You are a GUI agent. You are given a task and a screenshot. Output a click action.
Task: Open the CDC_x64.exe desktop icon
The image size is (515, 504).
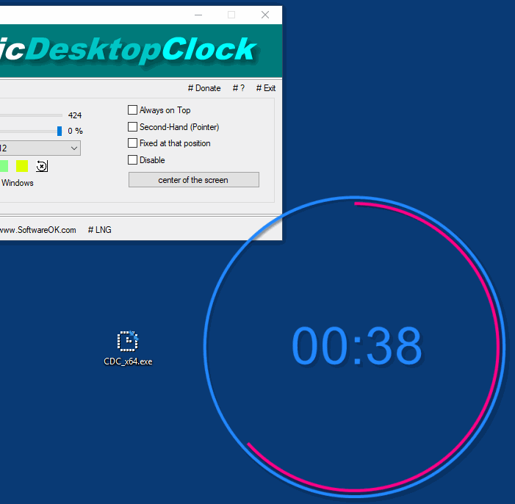pyautogui.click(x=128, y=342)
